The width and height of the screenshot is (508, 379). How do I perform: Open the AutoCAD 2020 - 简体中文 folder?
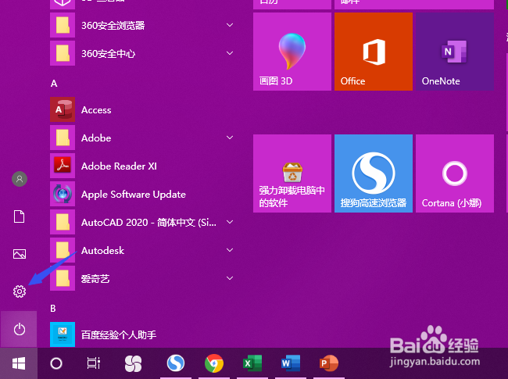click(142, 222)
